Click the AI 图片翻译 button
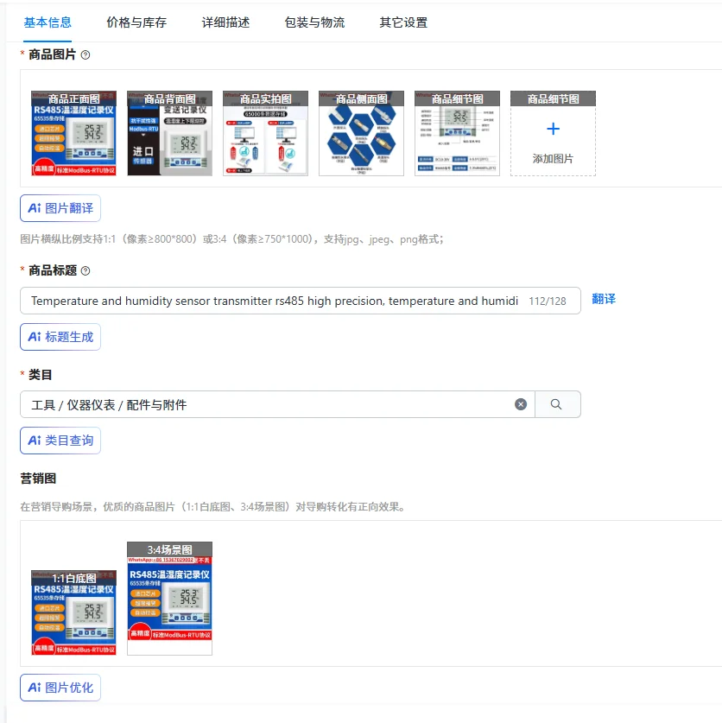The width and height of the screenshot is (722, 723). click(x=60, y=208)
